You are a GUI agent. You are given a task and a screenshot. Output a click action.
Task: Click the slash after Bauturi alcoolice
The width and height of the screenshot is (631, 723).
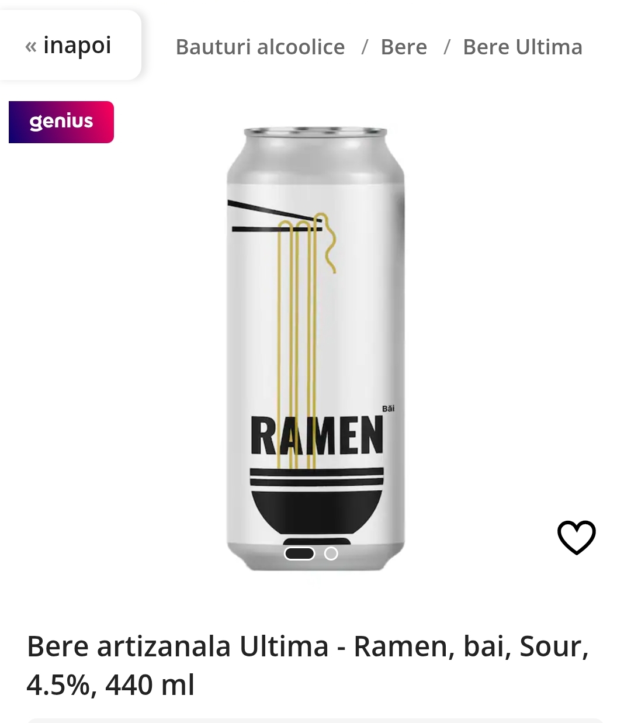pos(365,47)
